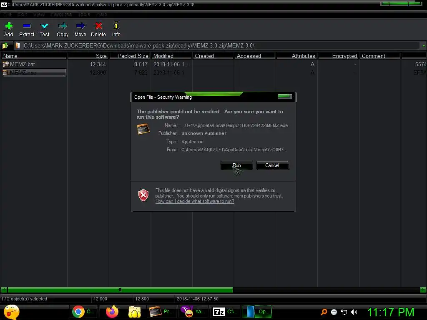
Task: Expand the address bar path dropdown
Action: [x=424, y=46]
